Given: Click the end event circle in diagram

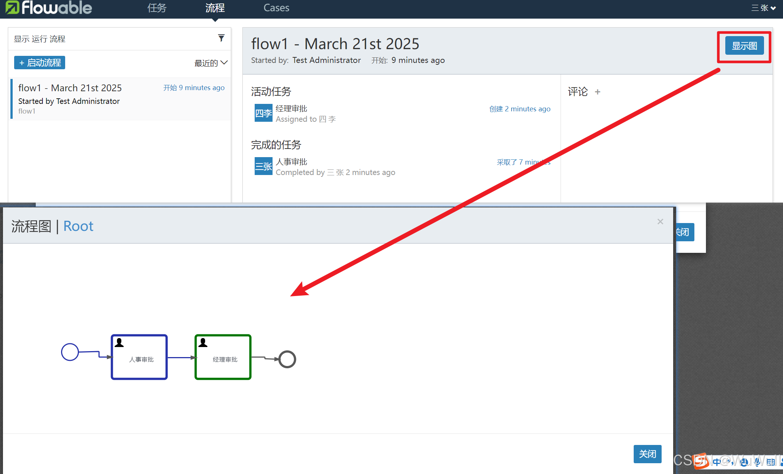Looking at the screenshot, I should (x=287, y=359).
